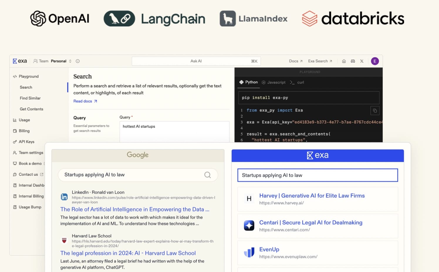The height and width of the screenshot is (272, 439).
Task: Click external-link icon next to Contact us
Action: click(x=42, y=174)
